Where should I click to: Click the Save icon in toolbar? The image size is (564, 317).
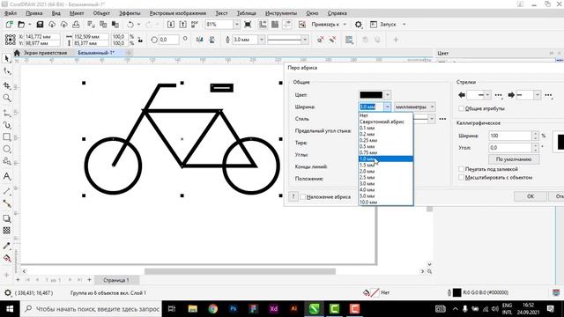[40, 25]
